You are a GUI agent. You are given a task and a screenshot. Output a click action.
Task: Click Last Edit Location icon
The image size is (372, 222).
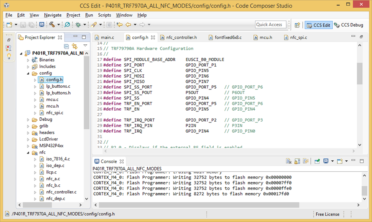pyautogui.click(x=119, y=25)
